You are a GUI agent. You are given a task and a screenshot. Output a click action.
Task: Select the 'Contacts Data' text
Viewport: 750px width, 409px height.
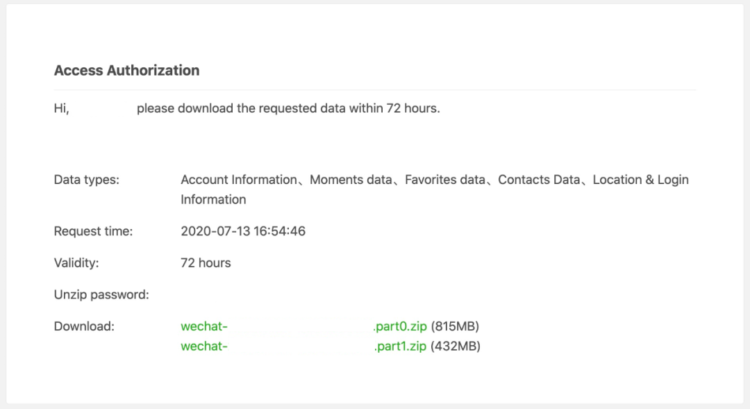(x=539, y=180)
